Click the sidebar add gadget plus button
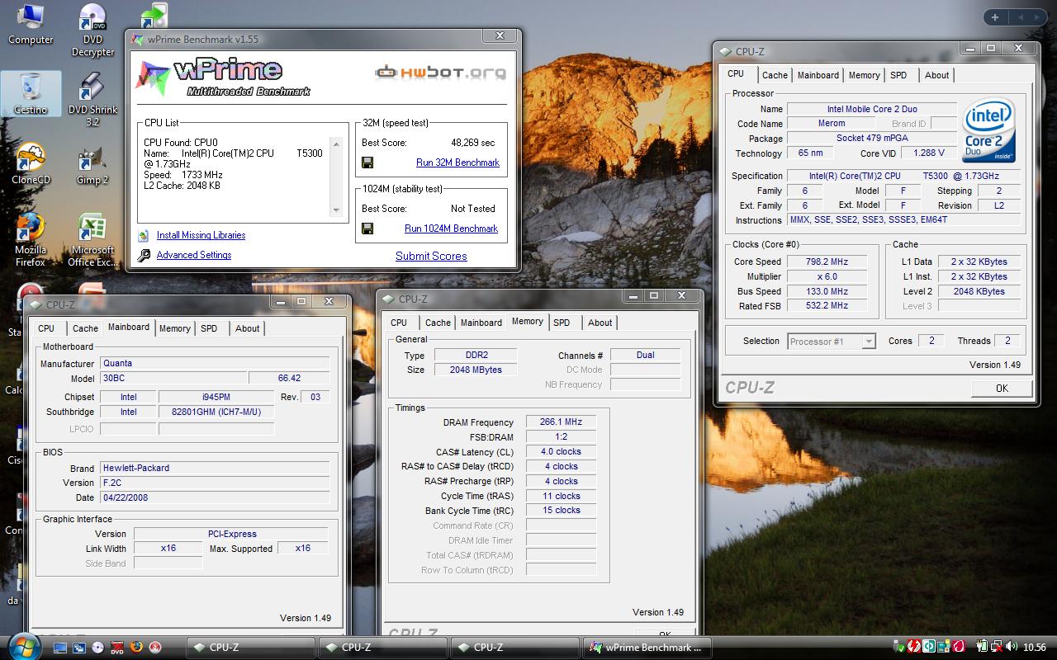Screen dimensions: 1057x660 (995, 17)
